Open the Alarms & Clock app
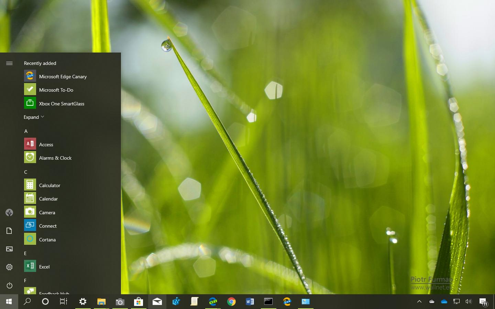This screenshot has width=495, height=309. [x=55, y=158]
